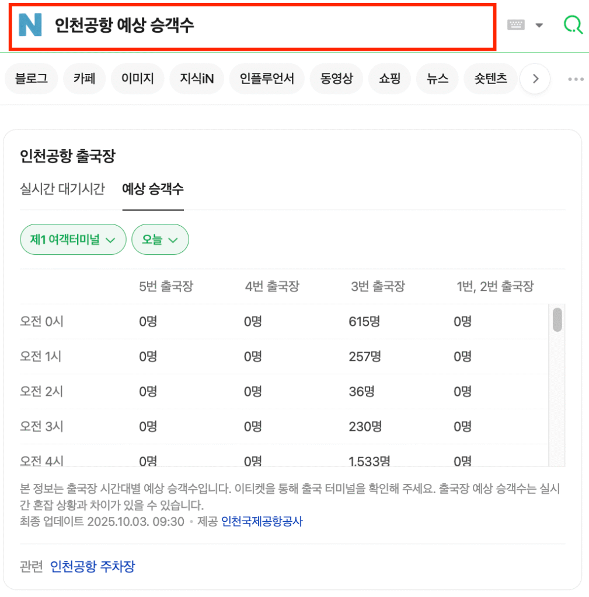Click the passenger table scrollbar thumb

tap(557, 320)
